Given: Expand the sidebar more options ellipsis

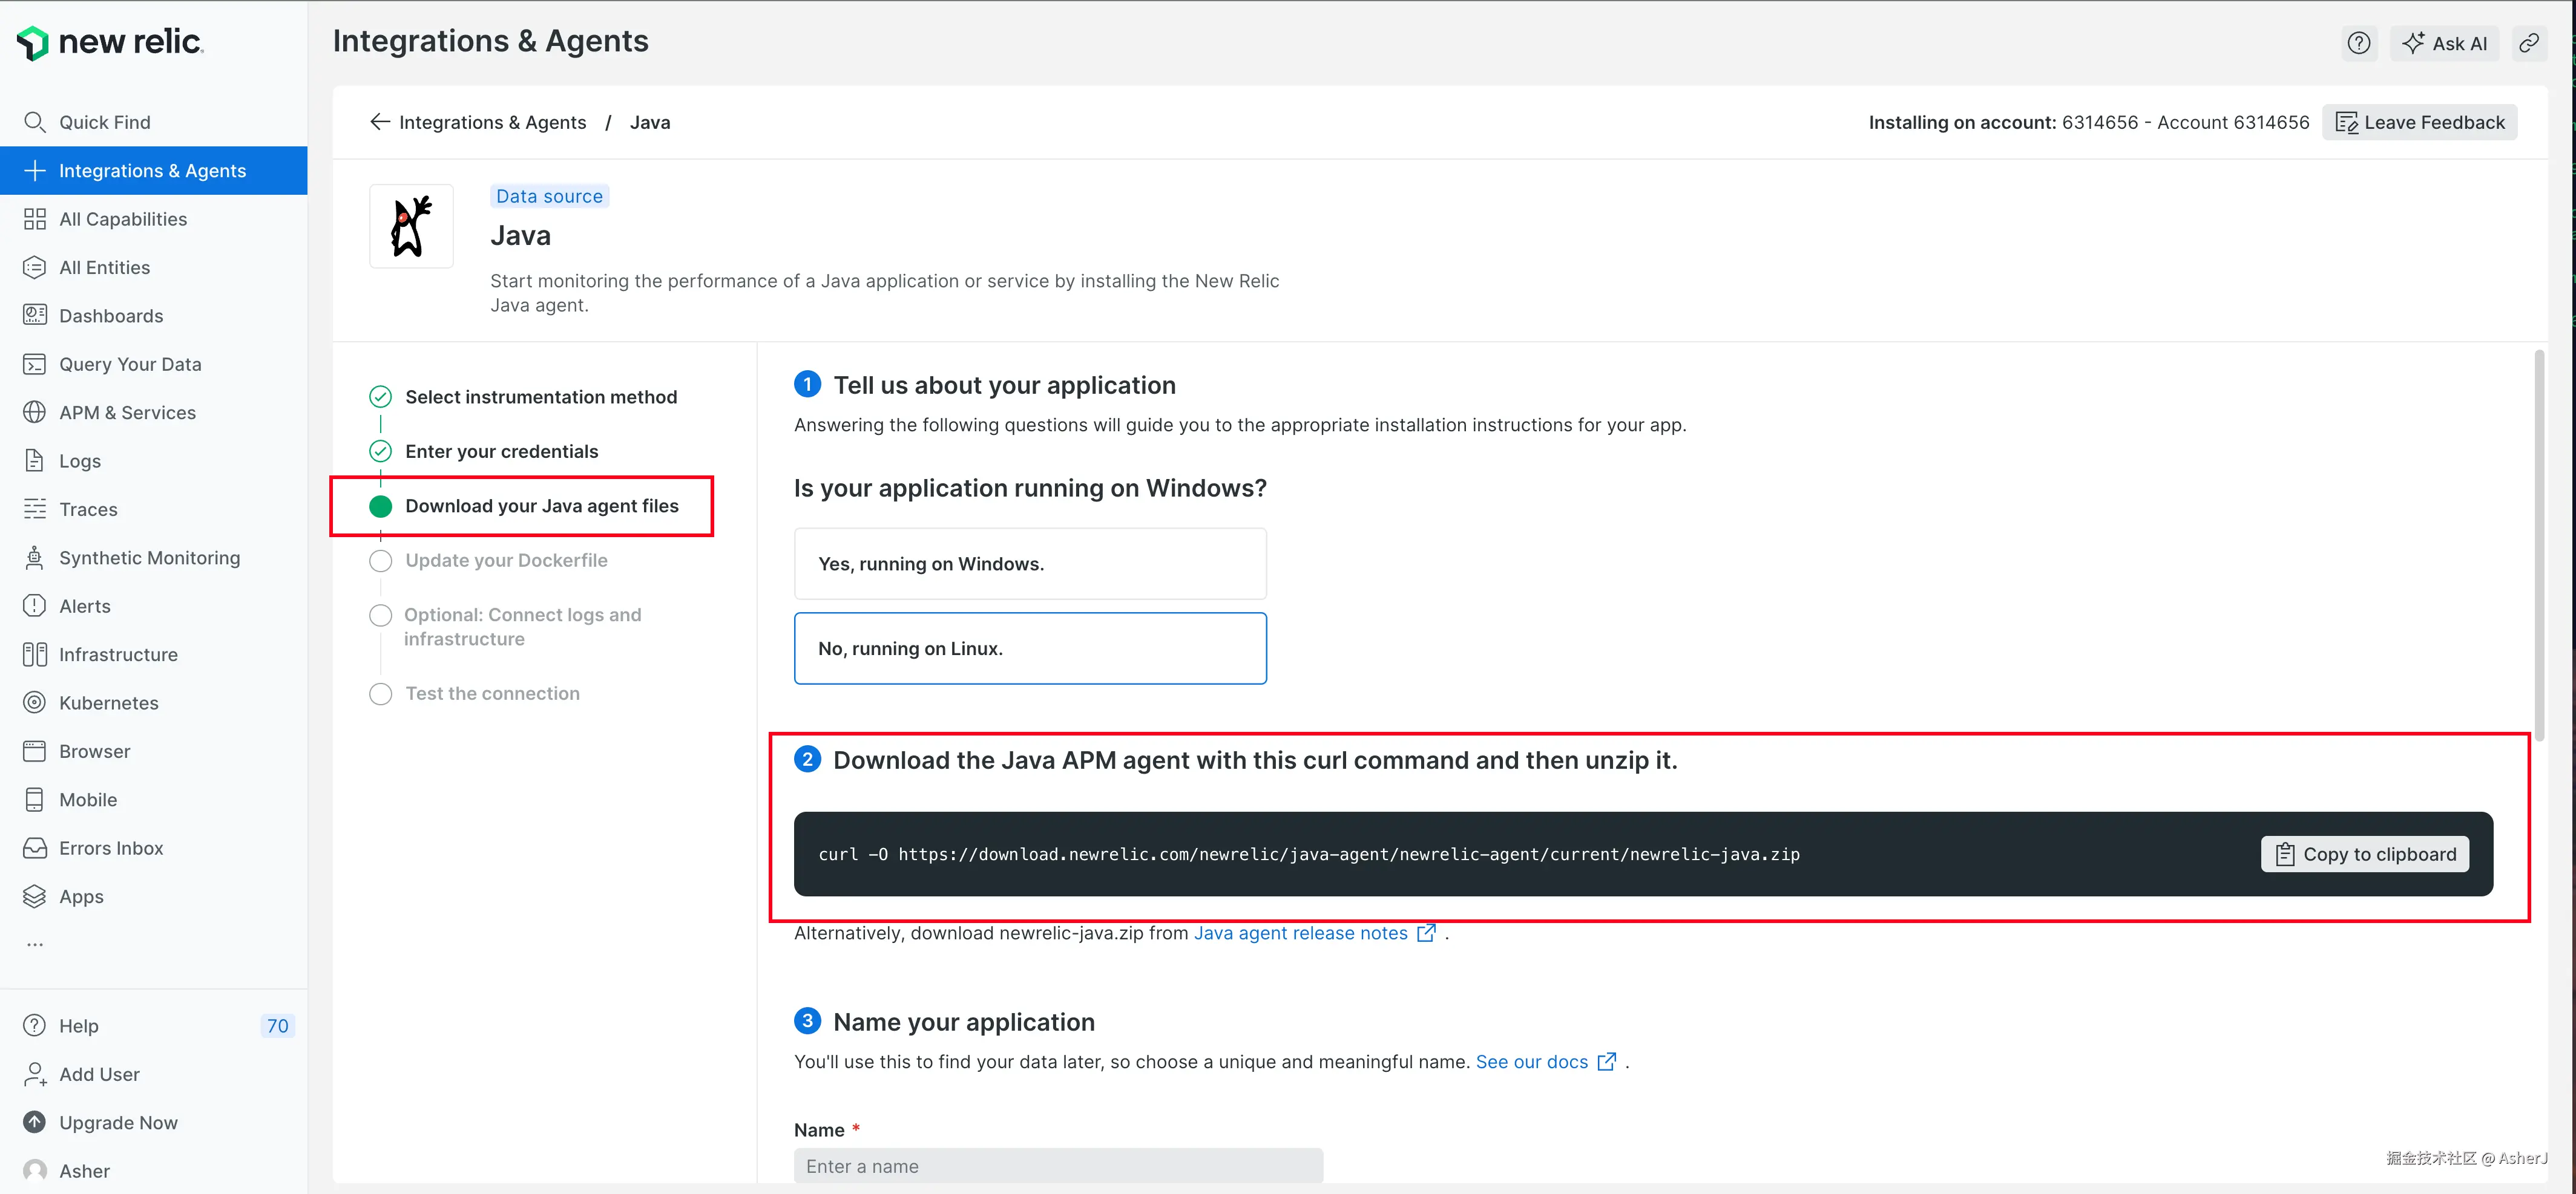Looking at the screenshot, I should coord(35,944).
